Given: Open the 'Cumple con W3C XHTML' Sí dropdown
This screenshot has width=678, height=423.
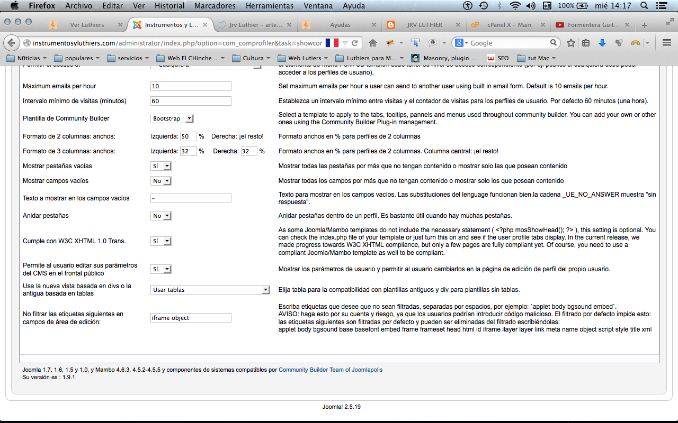Looking at the screenshot, I should click(161, 241).
